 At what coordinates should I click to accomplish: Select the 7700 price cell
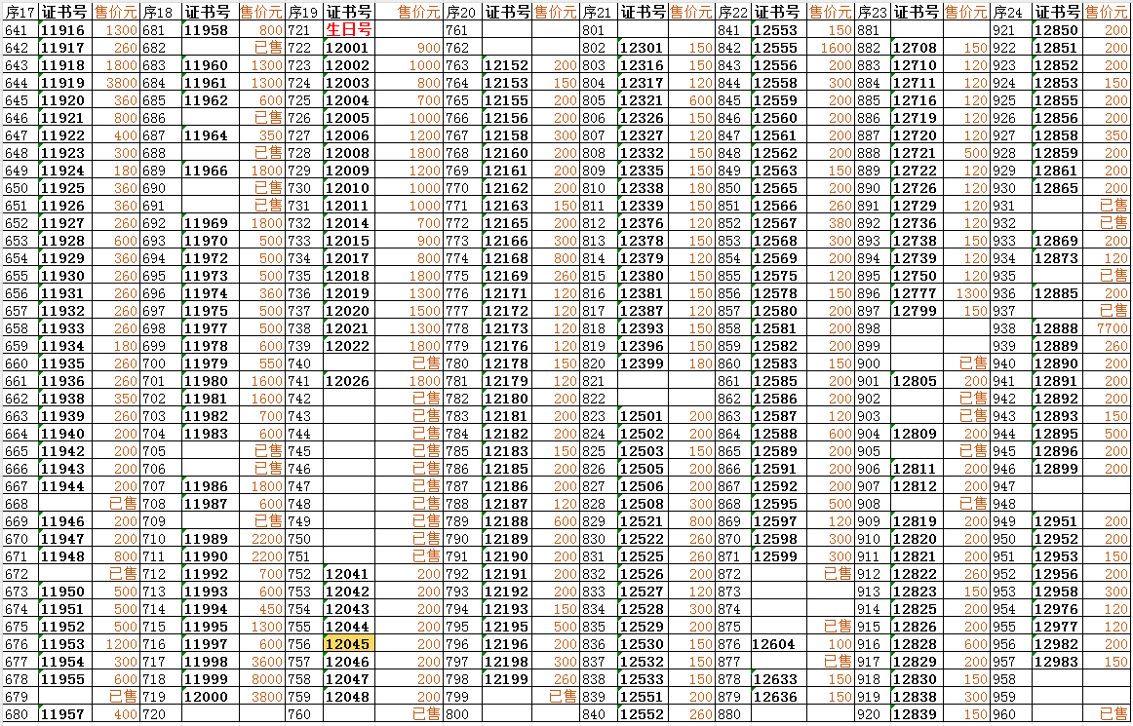1110,328
